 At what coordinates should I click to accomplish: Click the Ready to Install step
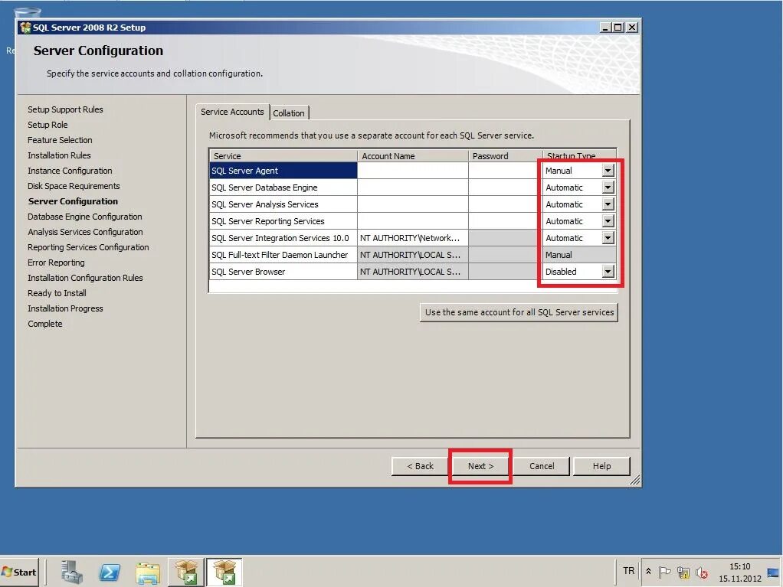pos(57,293)
